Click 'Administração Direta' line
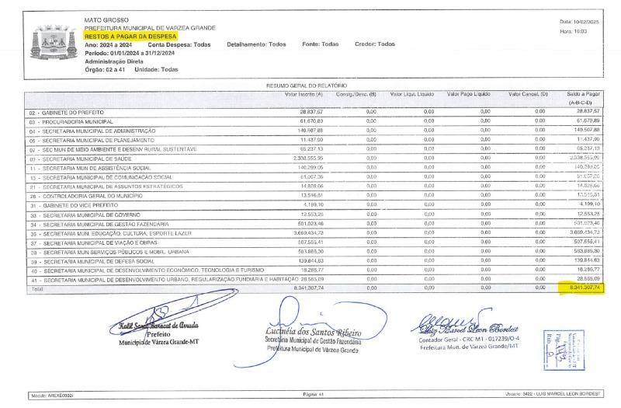621x408 pixels. tap(114, 61)
